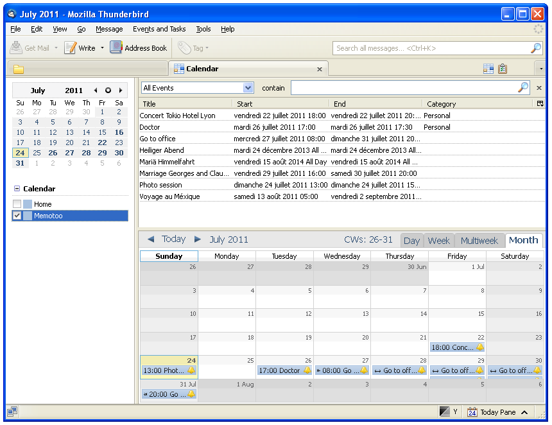
Task: Click the alarm bell on Doctor event
Action: [x=307, y=370]
